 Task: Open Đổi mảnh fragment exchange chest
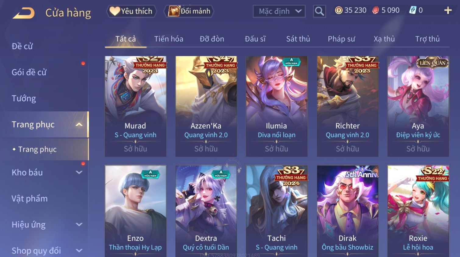click(189, 11)
